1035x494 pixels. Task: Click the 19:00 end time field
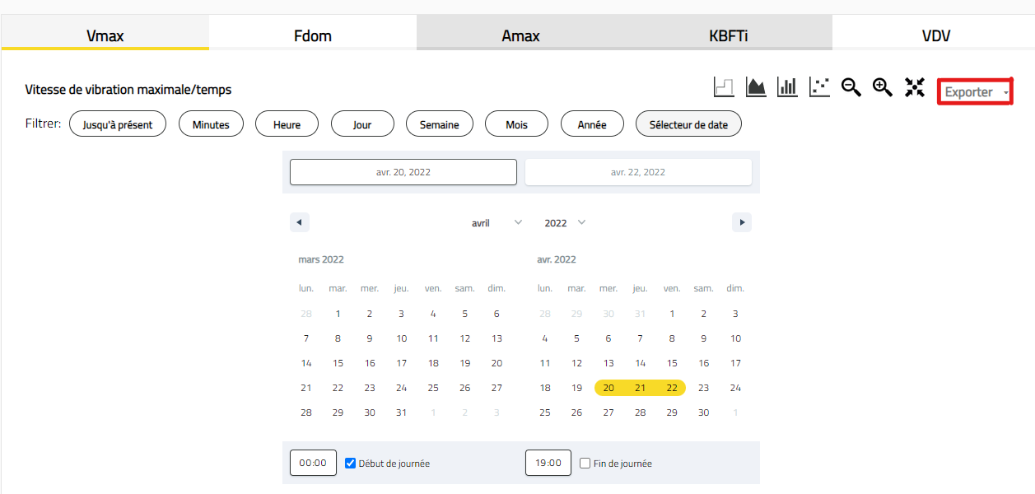pos(548,463)
